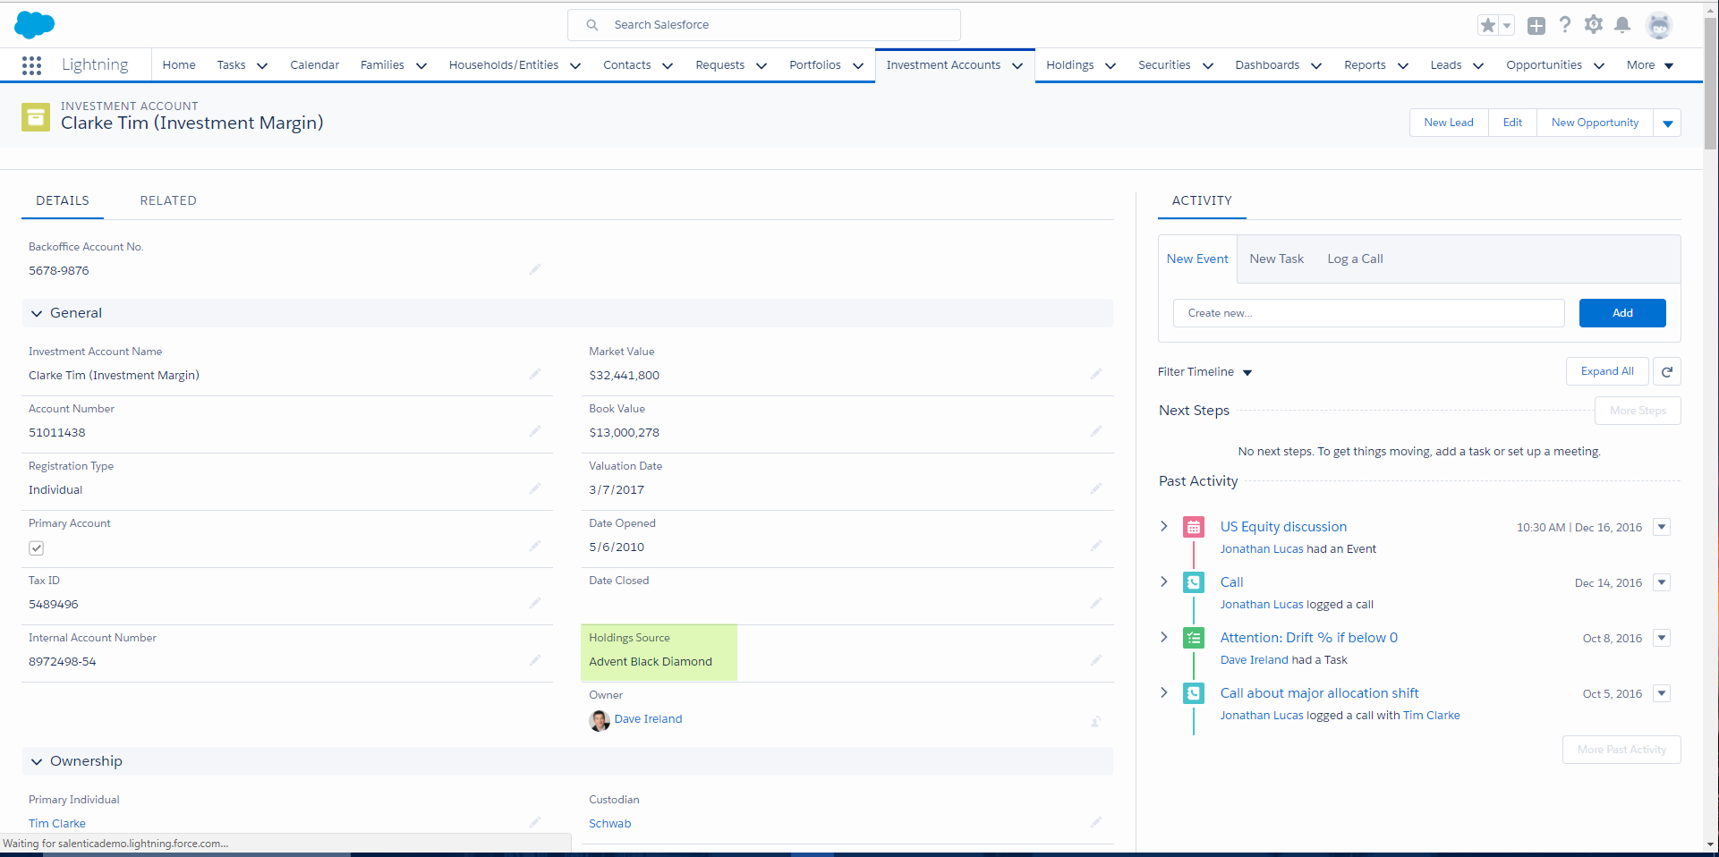Expand the US Equity discussion activity
This screenshot has height=857, width=1719.
pos(1164,526)
